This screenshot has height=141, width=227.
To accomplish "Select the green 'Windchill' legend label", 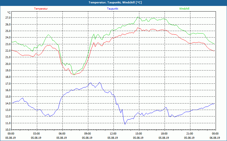I will (x=184, y=9).
